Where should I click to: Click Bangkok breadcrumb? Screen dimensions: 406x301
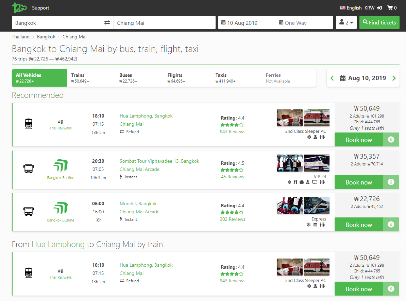[x=46, y=37]
